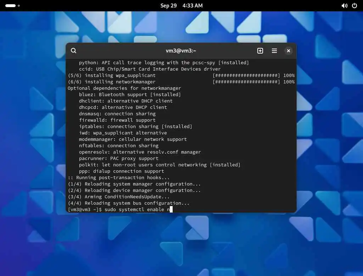
Task: Open the power menu icon
Action: coord(354,6)
